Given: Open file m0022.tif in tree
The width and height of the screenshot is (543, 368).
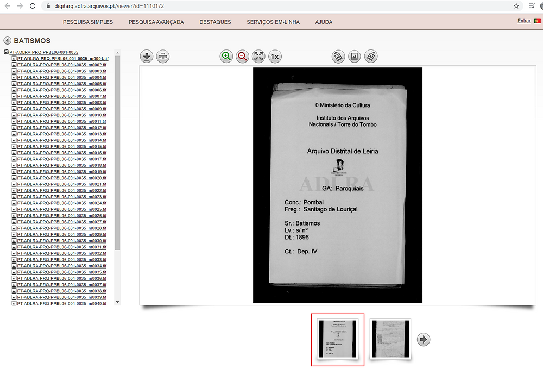Looking at the screenshot, I should tap(62, 191).
